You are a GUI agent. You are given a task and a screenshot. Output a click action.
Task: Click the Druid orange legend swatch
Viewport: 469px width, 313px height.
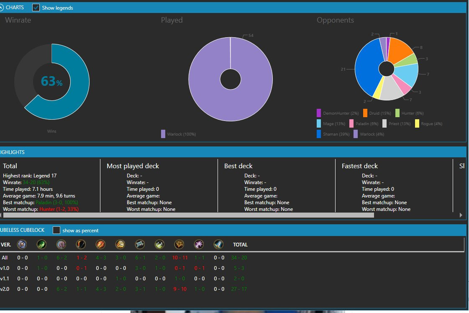(365, 113)
